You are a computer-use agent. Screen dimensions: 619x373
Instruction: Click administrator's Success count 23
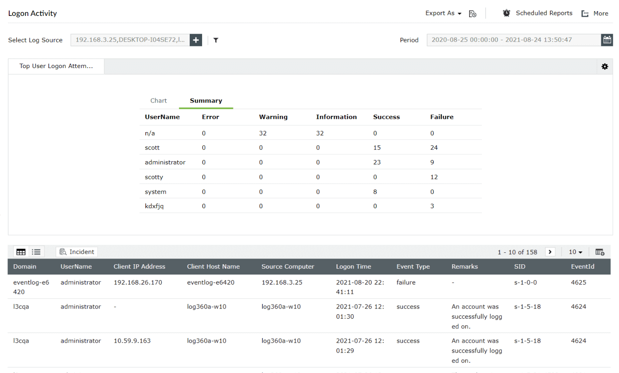click(x=377, y=162)
